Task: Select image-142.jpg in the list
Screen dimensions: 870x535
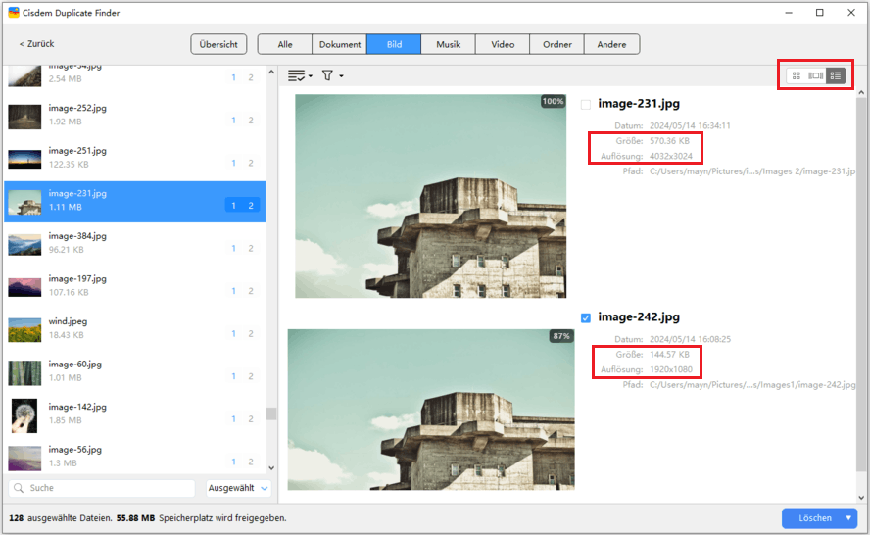Action: point(135,414)
